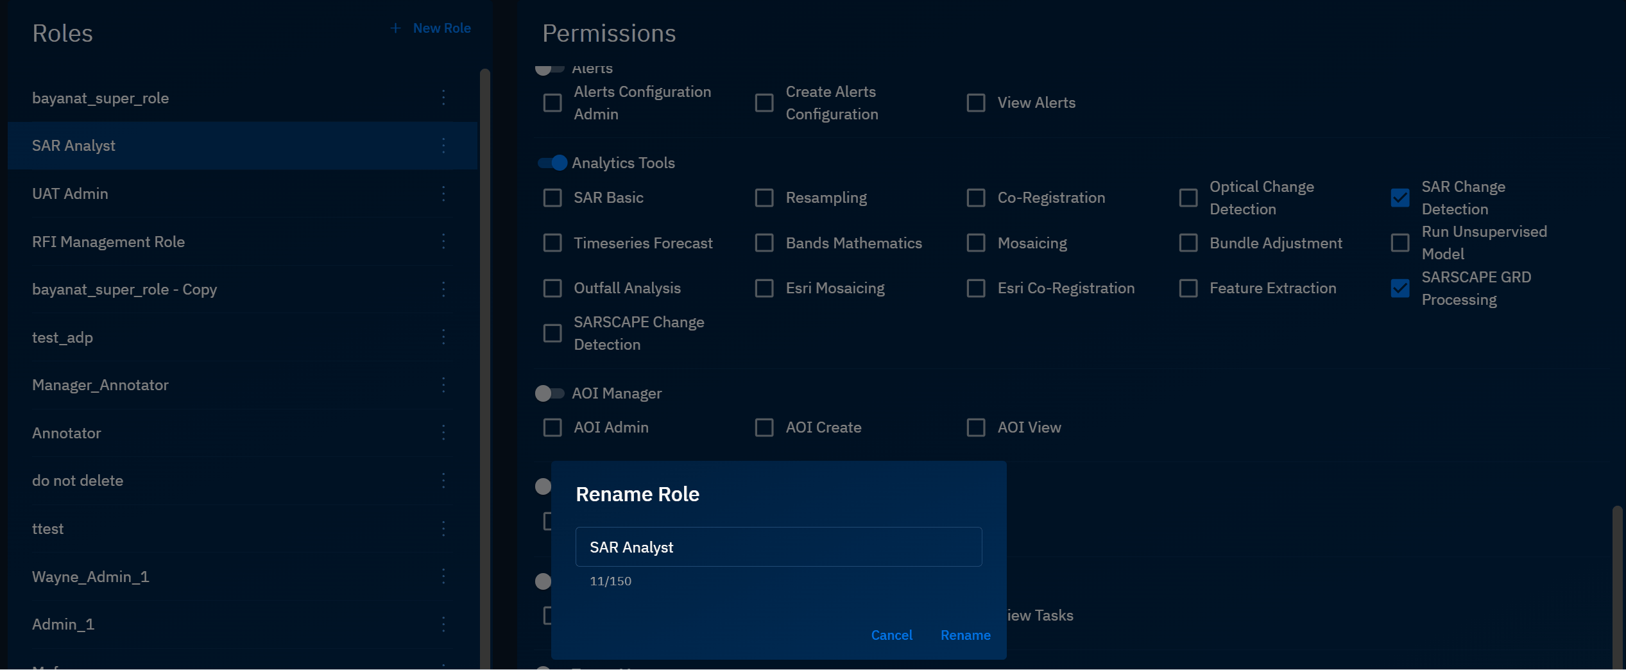Image resolution: width=1626 pixels, height=670 pixels.
Task: Uncheck SAR Change Detection checkbox
Action: tap(1399, 198)
